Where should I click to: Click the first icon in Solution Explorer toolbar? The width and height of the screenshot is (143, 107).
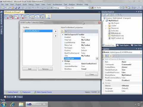pos(104,15)
